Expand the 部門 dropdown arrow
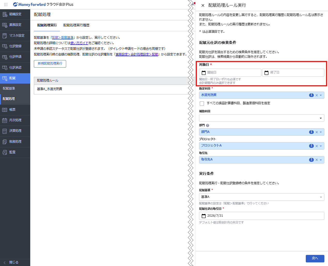328x266 pixels. [321, 132]
